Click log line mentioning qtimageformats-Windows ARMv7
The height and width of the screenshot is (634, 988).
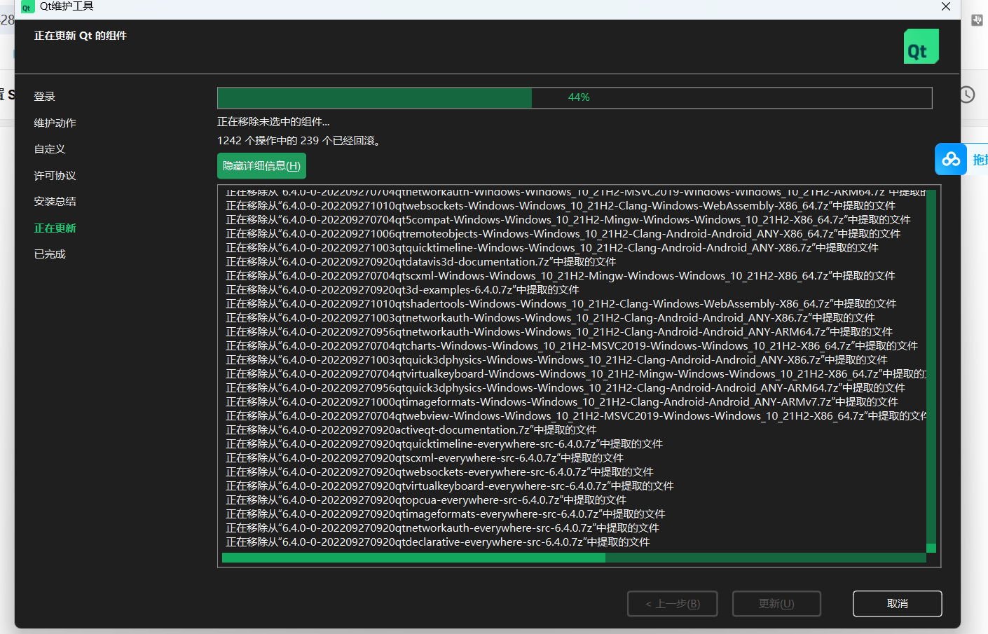coord(562,402)
